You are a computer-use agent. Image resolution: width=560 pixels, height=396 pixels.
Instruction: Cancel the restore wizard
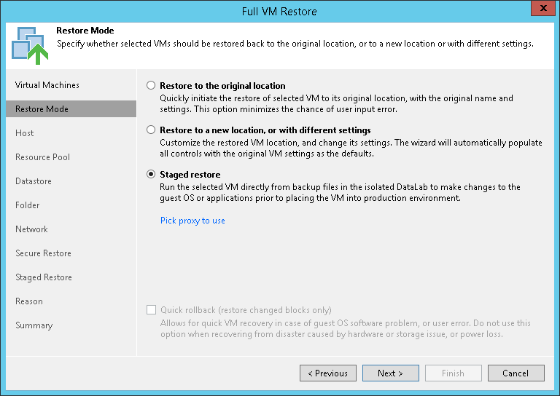(x=515, y=373)
